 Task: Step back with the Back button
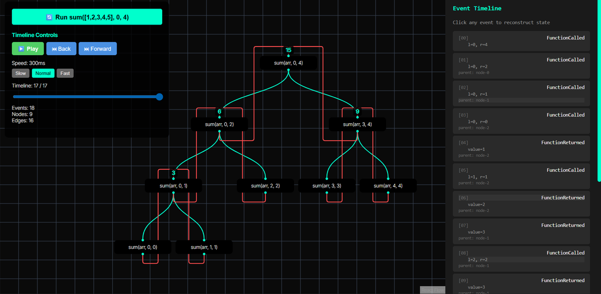(62, 49)
